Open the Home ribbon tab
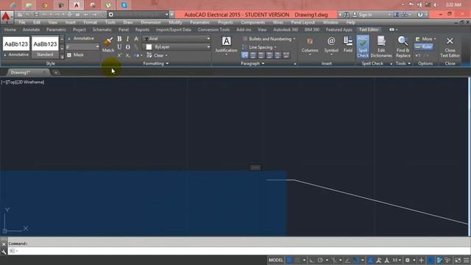 (x=10, y=29)
